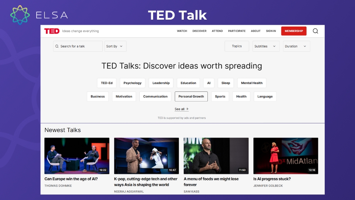Screen dimensions: 355x200
Task: Select the Motivation topic chip
Action: (x=124, y=96)
